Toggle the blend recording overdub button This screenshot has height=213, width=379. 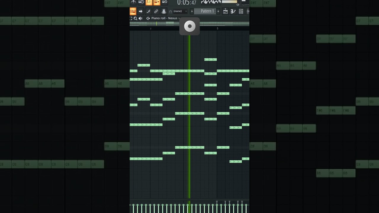[157, 2]
